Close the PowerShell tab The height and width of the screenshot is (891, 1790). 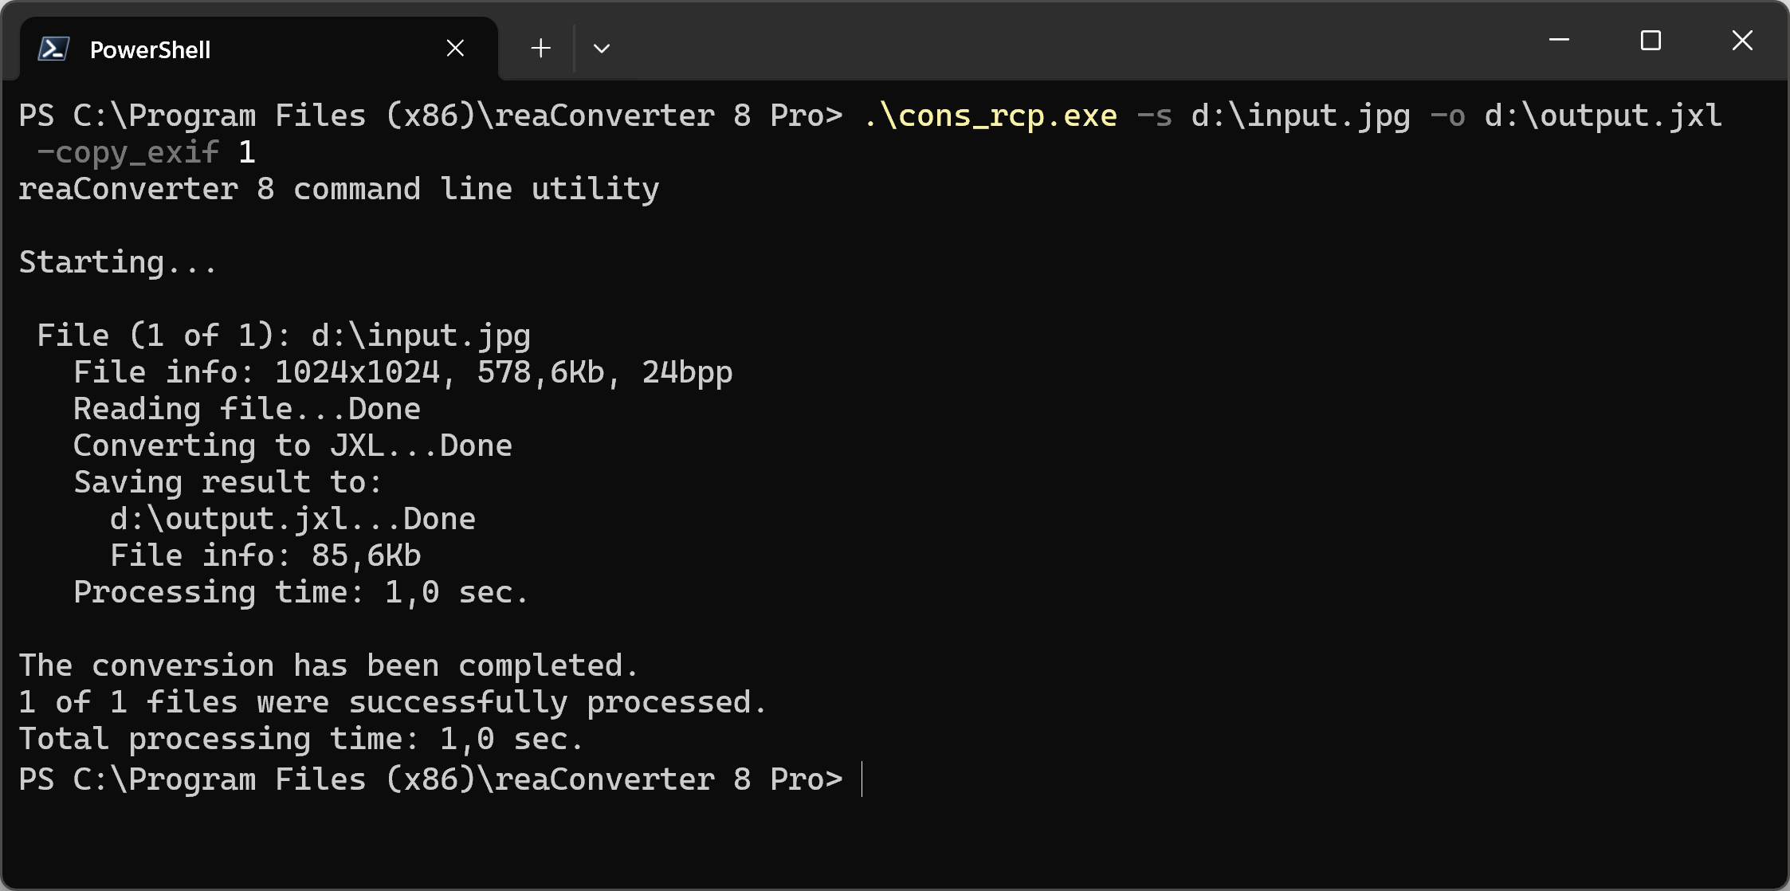[x=455, y=49]
